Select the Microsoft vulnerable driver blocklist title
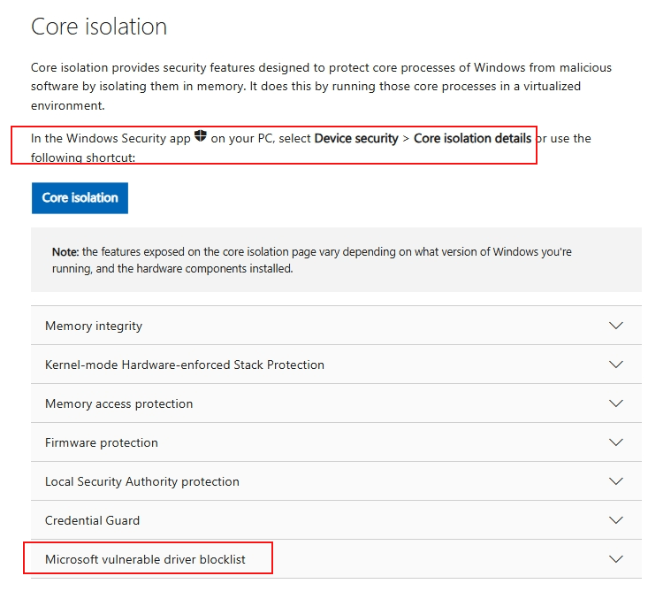Screen dimensions: 671x599 (x=145, y=559)
